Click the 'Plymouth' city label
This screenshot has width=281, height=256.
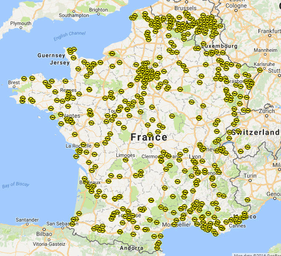tap(21, 23)
